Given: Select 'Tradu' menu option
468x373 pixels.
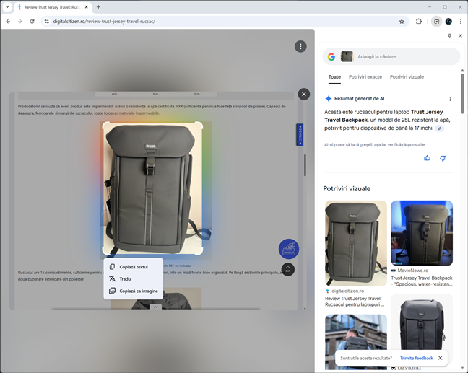Looking at the screenshot, I should click(134, 278).
